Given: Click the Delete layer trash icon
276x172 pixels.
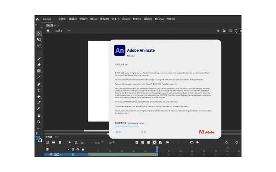Looking at the screenshot, I should 60,142.
